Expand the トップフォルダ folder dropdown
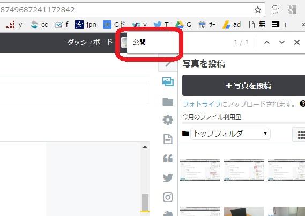The image size is (305, 216). [230, 133]
